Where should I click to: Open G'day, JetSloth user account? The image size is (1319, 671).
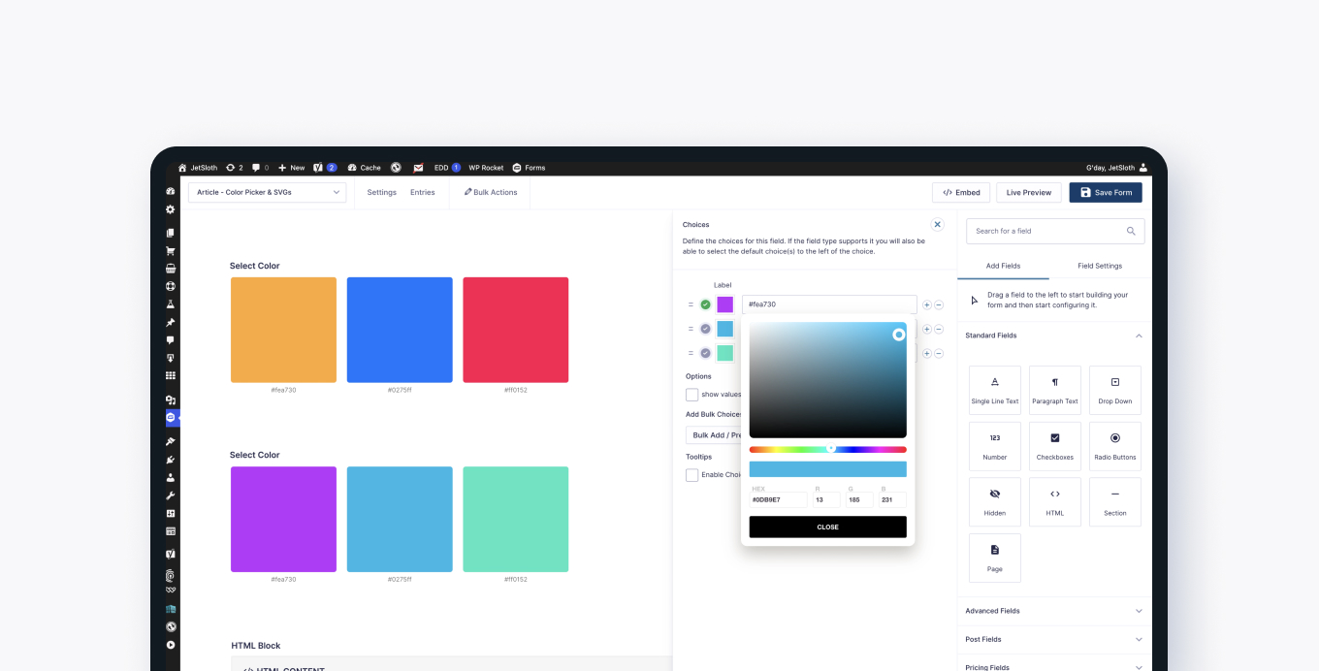click(x=1116, y=168)
